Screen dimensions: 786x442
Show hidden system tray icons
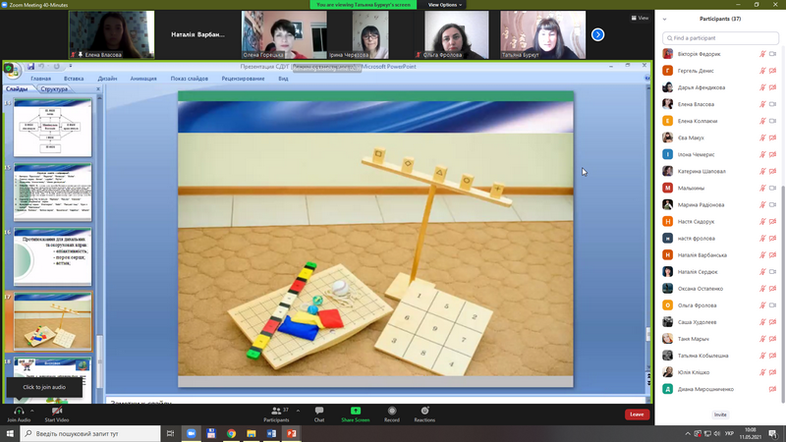tap(688, 433)
